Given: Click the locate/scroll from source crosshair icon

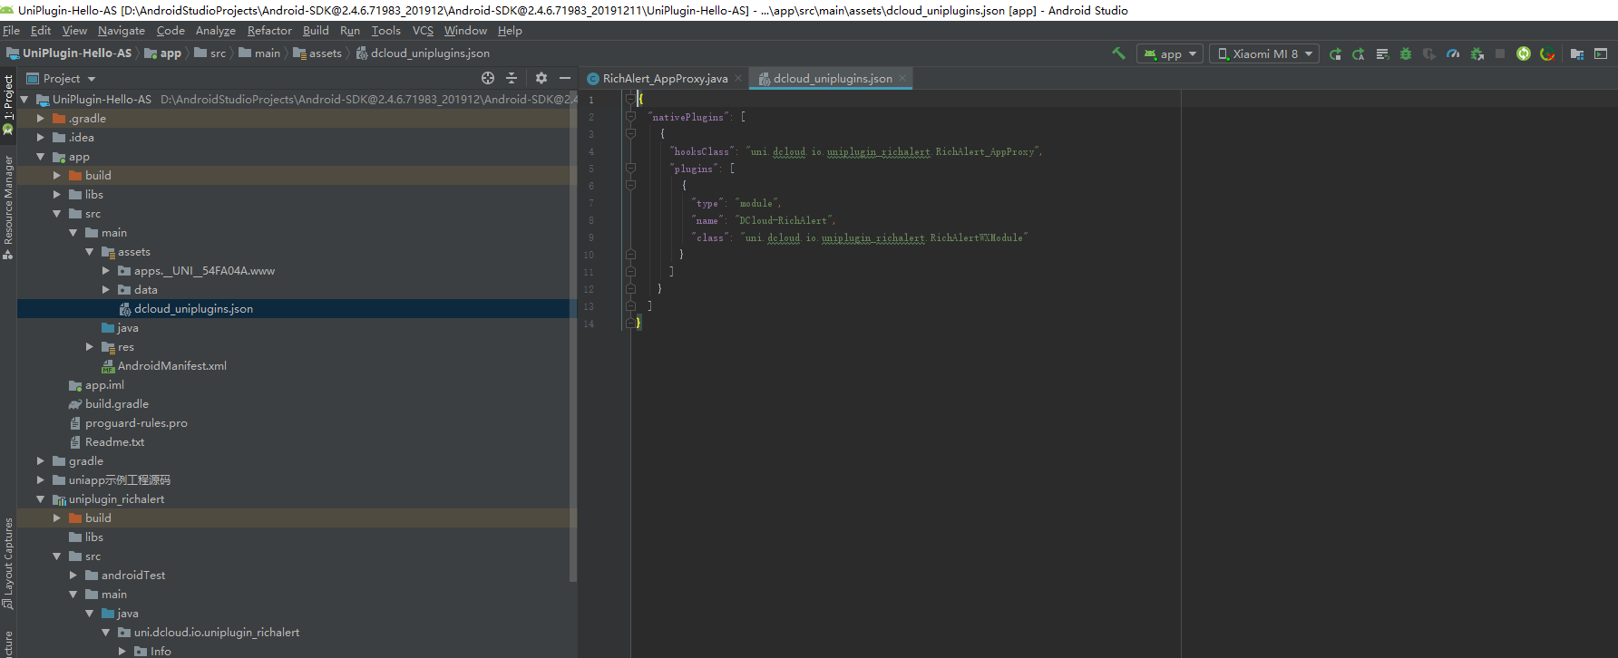Looking at the screenshot, I should 488,79.
